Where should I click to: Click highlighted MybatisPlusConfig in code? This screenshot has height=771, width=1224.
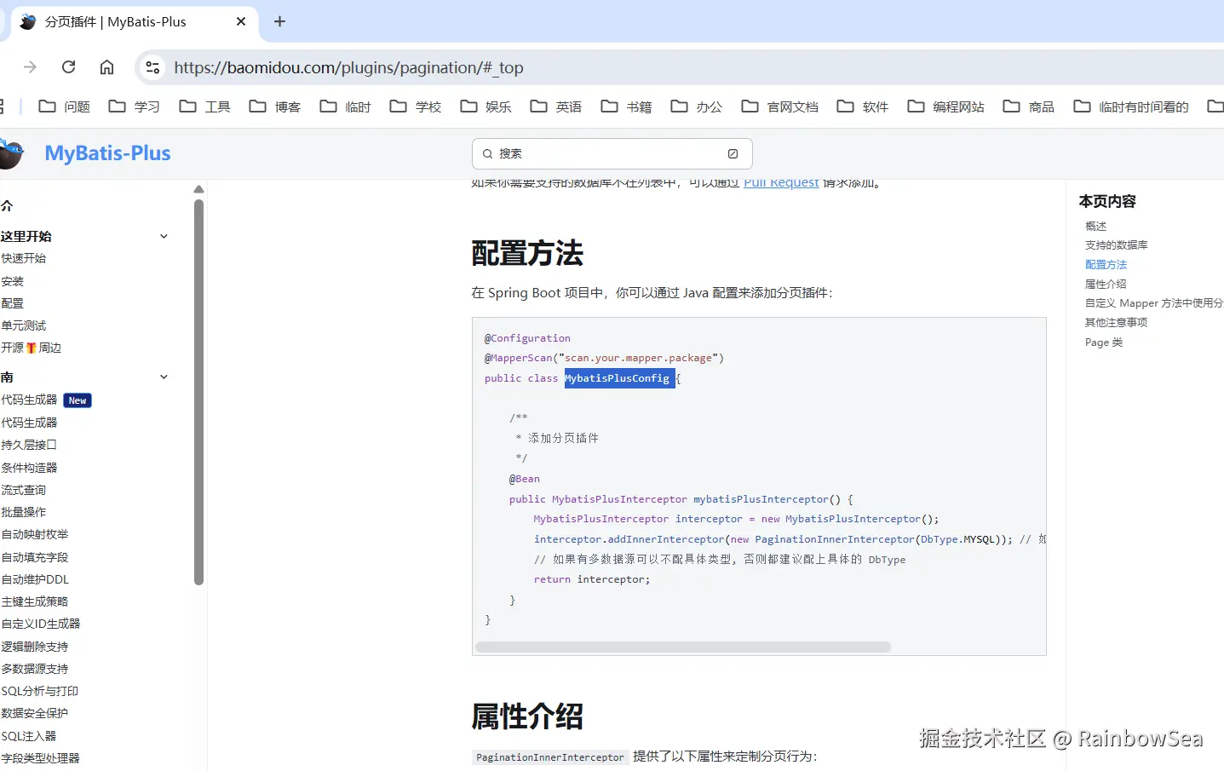pos(619,378)
